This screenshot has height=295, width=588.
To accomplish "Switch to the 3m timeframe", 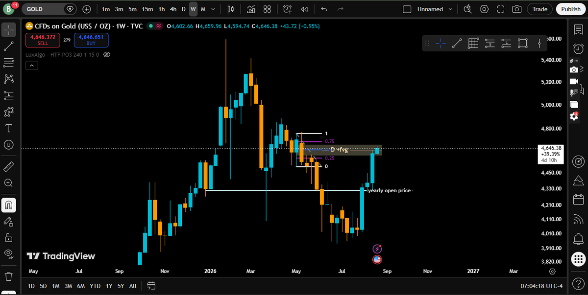I will 119,9.
